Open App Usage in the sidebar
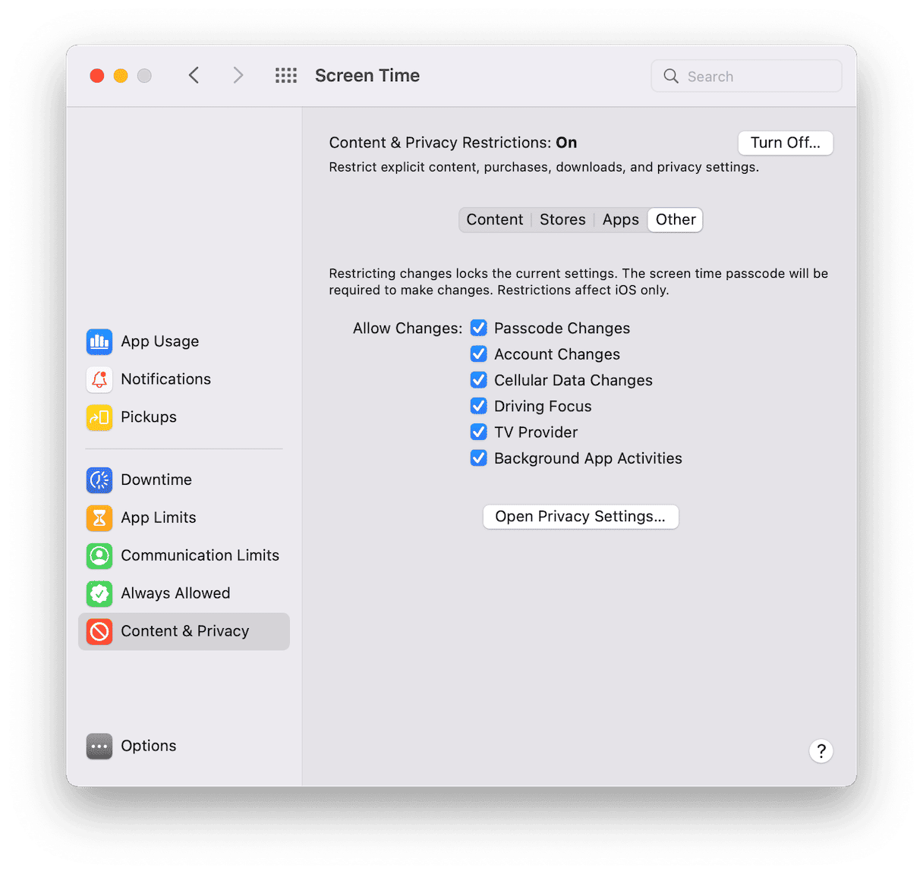Screen dimensions: 923x874 pyautogui.click(x=159, y=341)
